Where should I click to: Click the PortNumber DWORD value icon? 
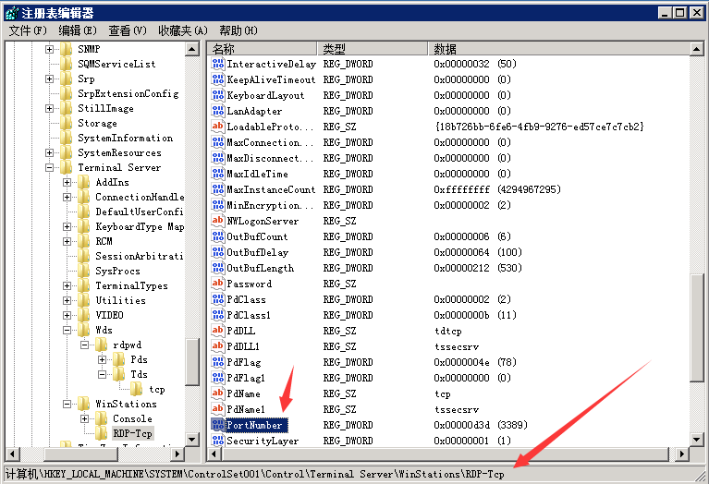(218, 425)
